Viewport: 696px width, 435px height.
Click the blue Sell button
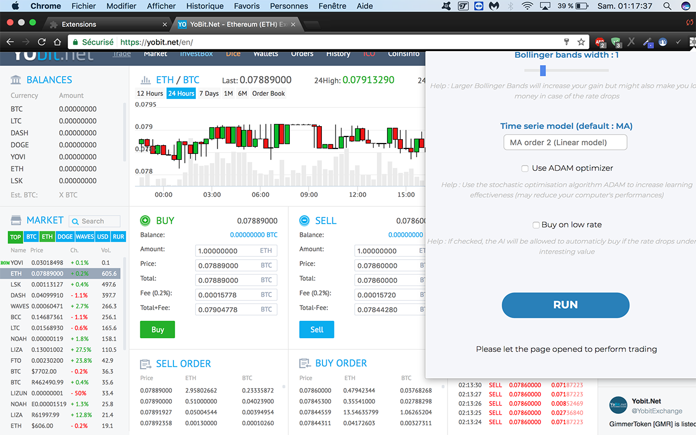316,330
